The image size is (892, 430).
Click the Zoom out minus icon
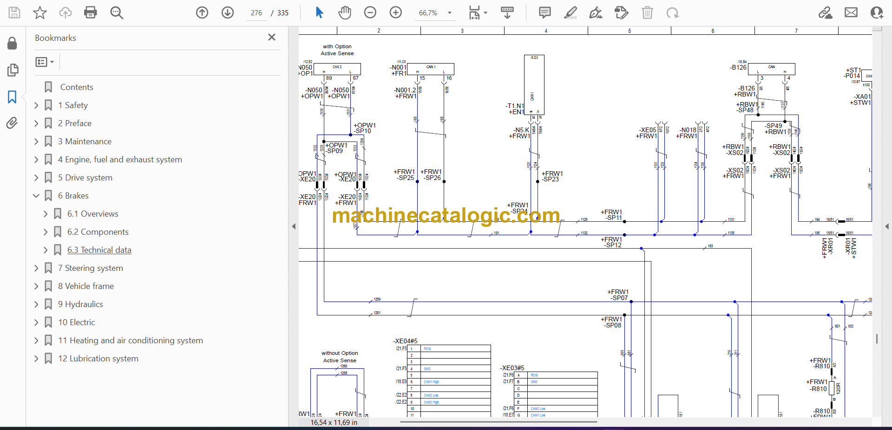pyautogui.click(x=370, y=13)
